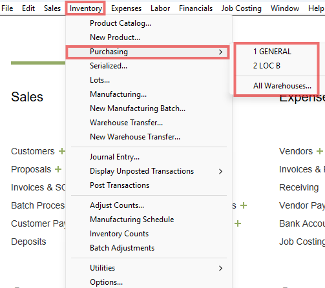Screen dimensions: 325x288
Task: Select Batch Adjustments menu item
Action: click(x=122, y=248)
